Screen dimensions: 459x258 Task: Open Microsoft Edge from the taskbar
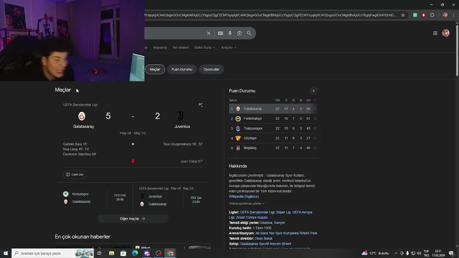(x=135, y=253)
